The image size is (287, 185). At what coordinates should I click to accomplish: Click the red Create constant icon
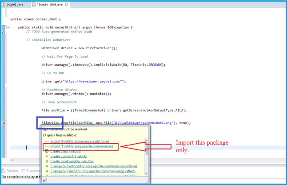coord(47,156)
